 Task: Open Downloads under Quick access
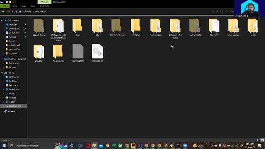[14, 29]
